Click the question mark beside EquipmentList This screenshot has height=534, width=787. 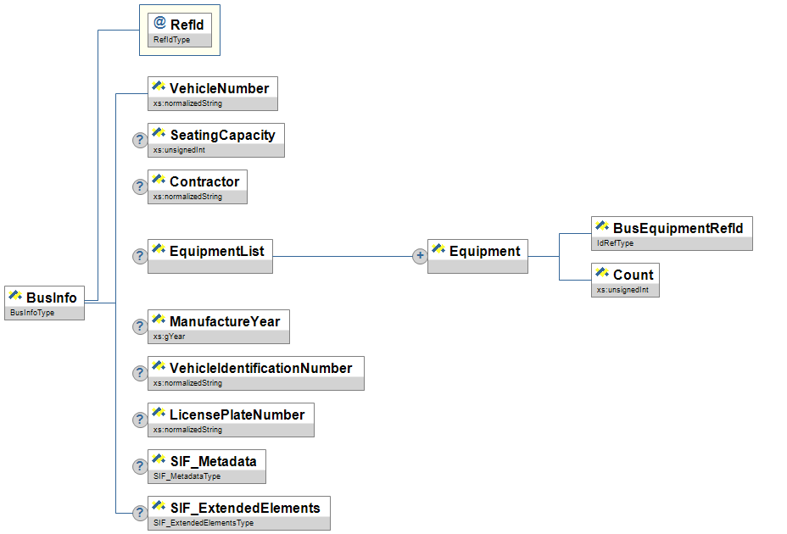[x=140, y=256]
